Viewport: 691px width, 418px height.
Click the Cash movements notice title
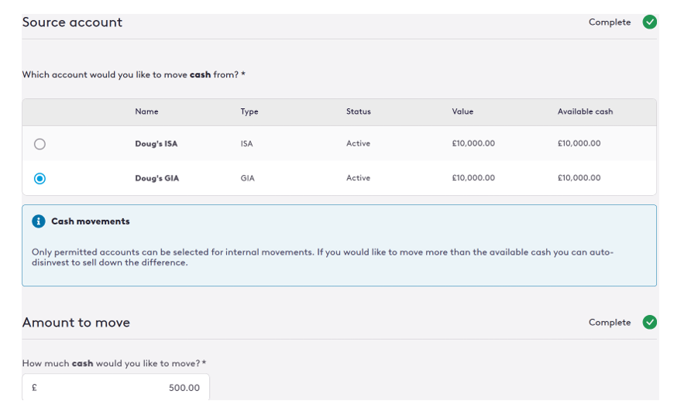91,221
